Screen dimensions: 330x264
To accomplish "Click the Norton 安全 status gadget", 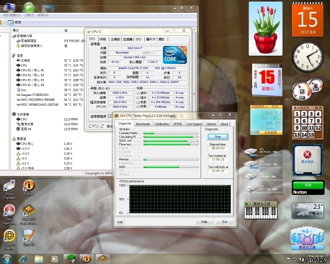I will [x=308, y=187].
